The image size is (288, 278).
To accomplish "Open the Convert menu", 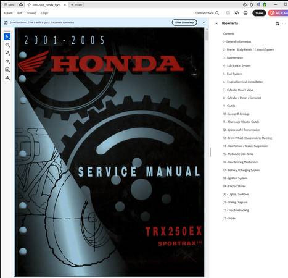I will click(31, 13).
